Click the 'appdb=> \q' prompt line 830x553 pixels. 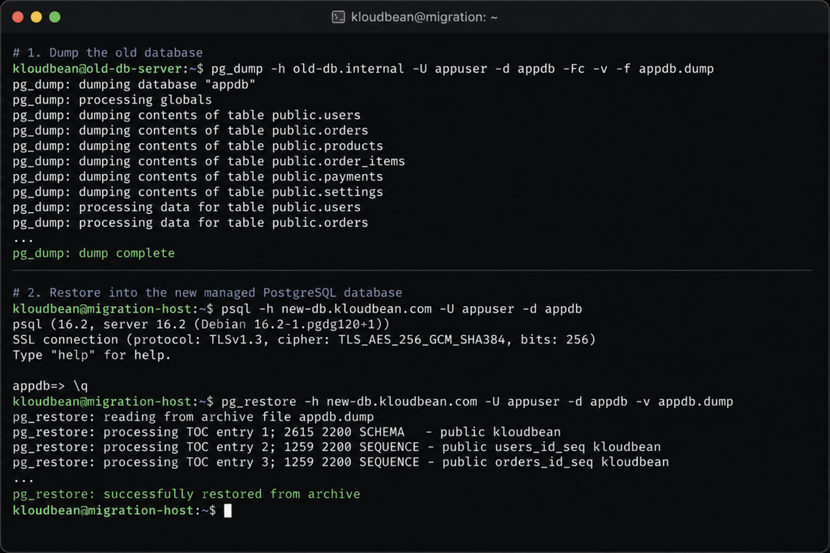pyautogui.click(x=50, y=386)
